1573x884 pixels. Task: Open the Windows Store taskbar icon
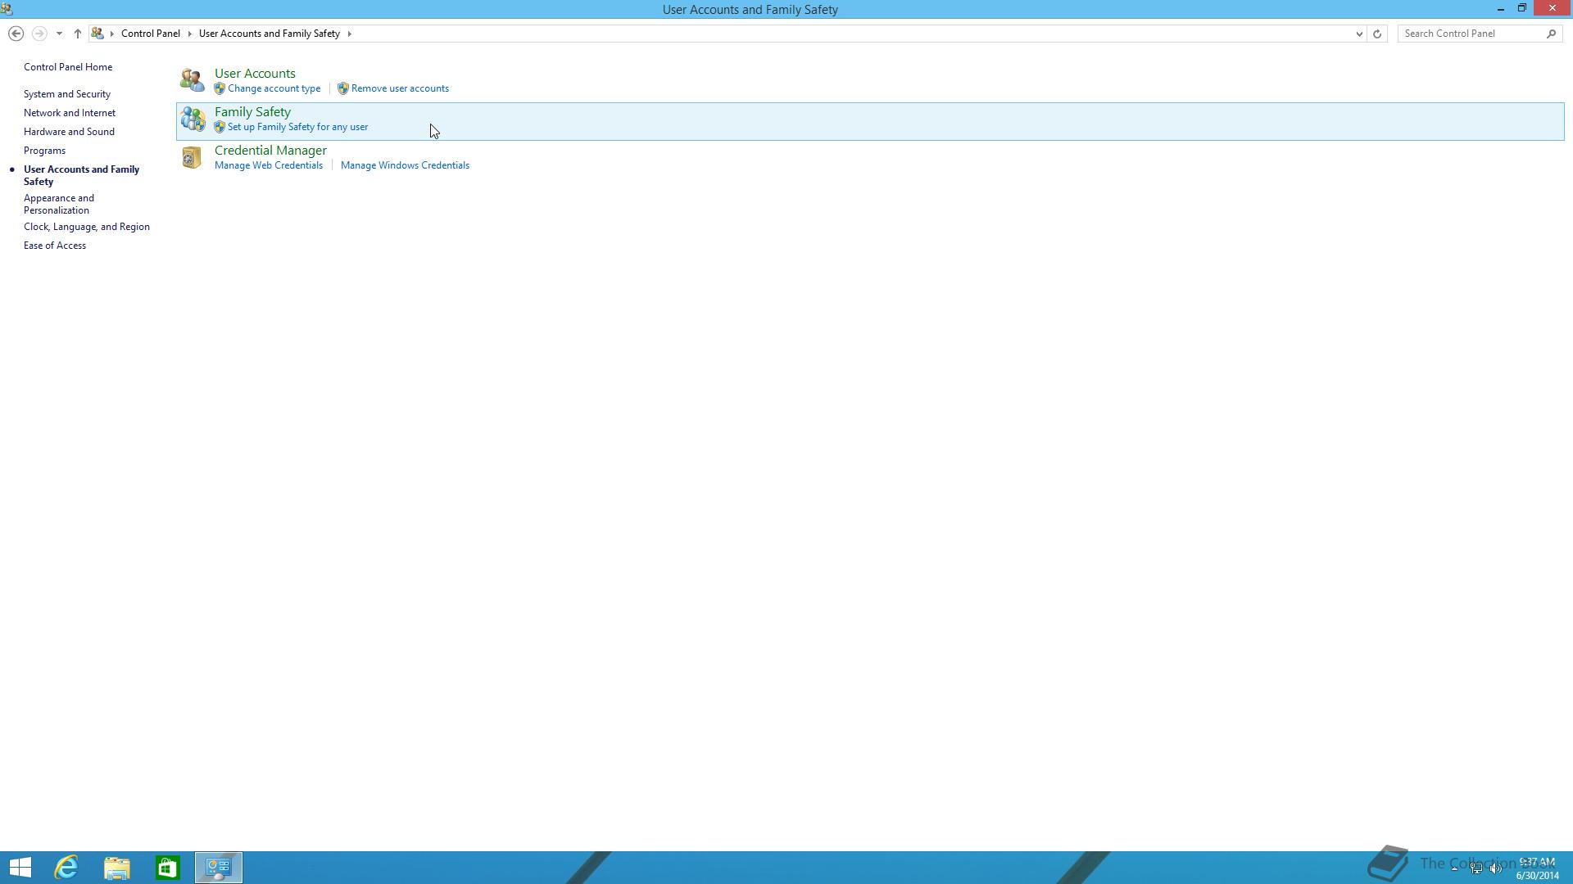(168, 868)
